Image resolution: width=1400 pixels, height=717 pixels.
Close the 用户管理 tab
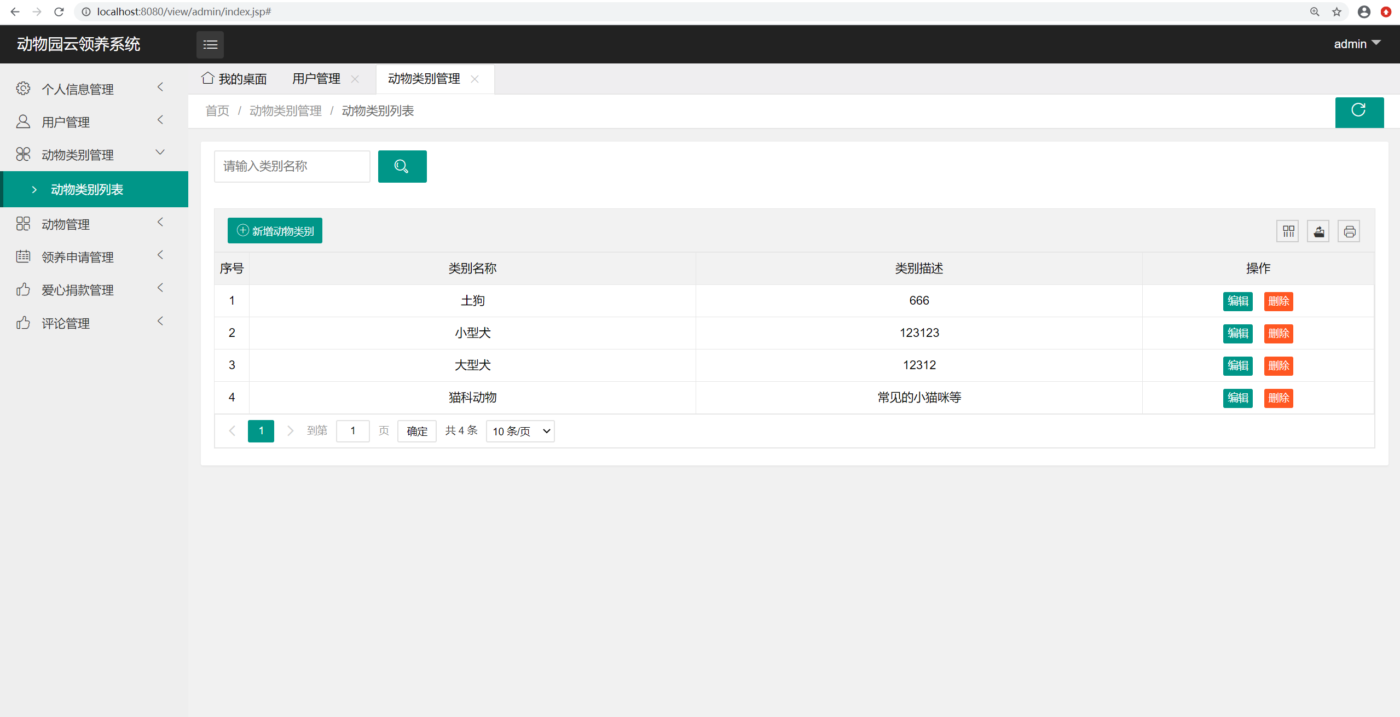(355, 79)
